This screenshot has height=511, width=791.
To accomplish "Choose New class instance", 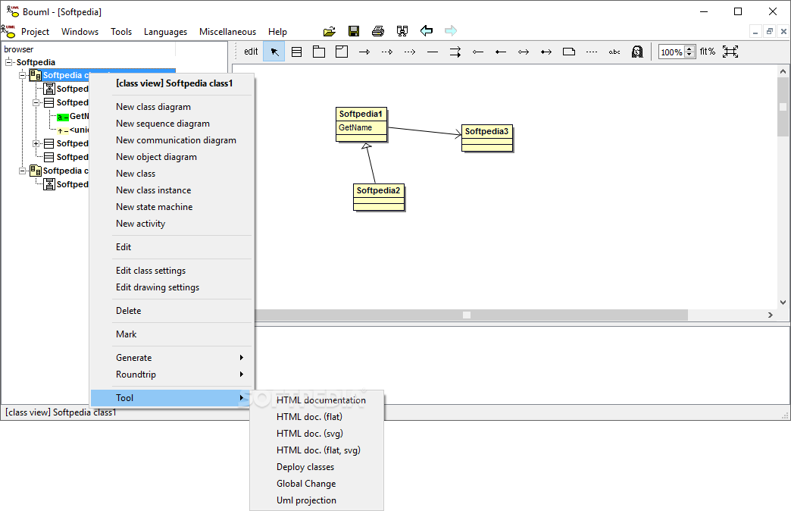I will click(x=171, y=190).
